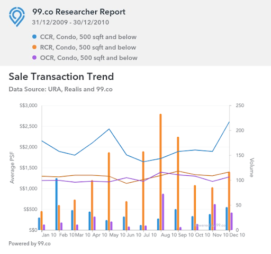The image size is (271, 254).
Task: Click the blue CCR legend dot
Action: tap(34, 37)
